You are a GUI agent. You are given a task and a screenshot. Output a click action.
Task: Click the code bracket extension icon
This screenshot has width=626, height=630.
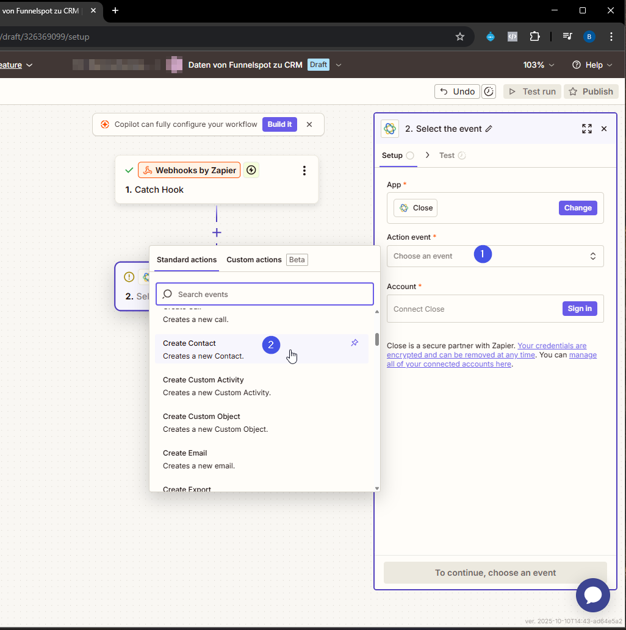point(513,37)
